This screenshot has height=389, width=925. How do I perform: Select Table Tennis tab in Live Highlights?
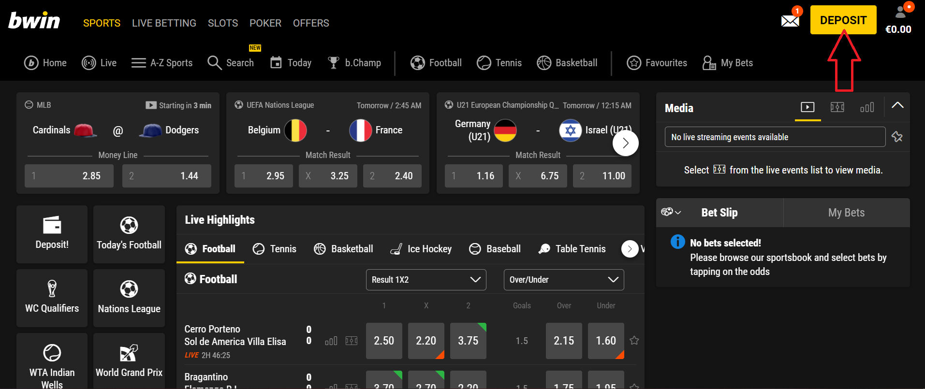572,249
